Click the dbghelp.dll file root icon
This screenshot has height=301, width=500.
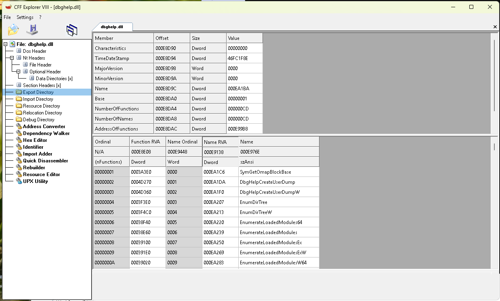pyautogui.click(x=13, y=44)
